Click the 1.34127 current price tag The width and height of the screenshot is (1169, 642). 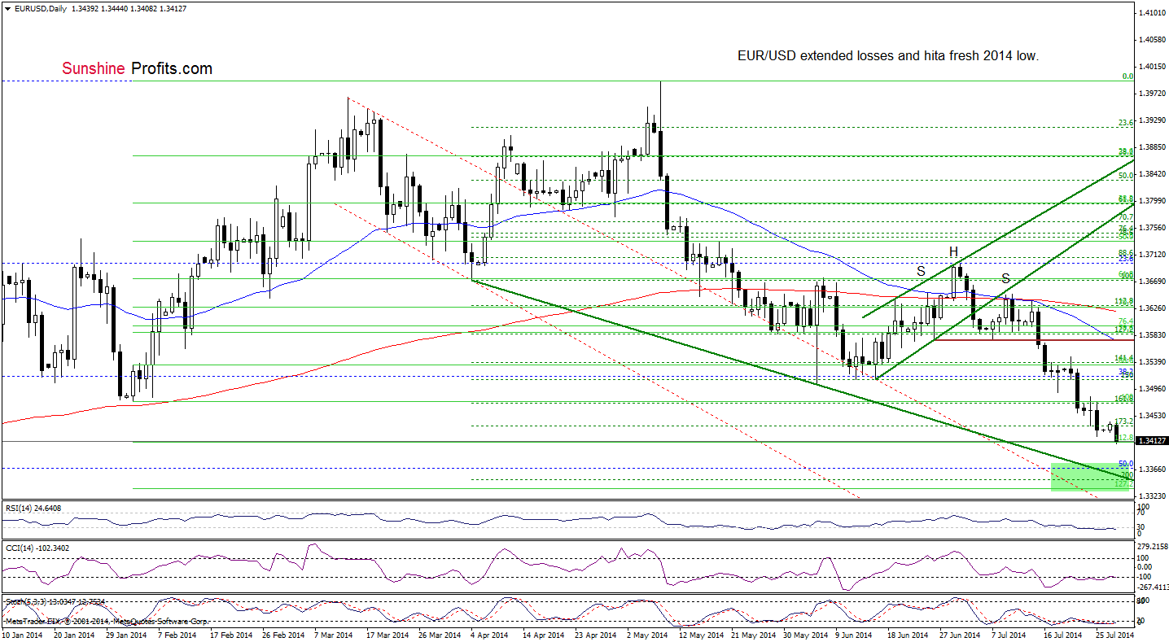coord(1153,441)
